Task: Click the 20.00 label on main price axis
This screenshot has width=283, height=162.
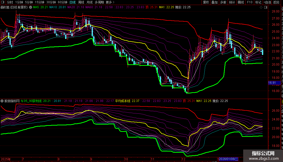Action: 275,65
